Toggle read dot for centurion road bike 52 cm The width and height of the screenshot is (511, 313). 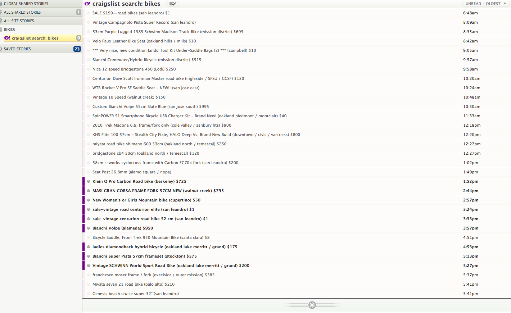[89, 219]
